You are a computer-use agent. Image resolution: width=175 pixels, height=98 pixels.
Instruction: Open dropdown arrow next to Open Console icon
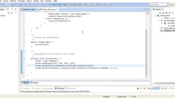coord(174,88)
